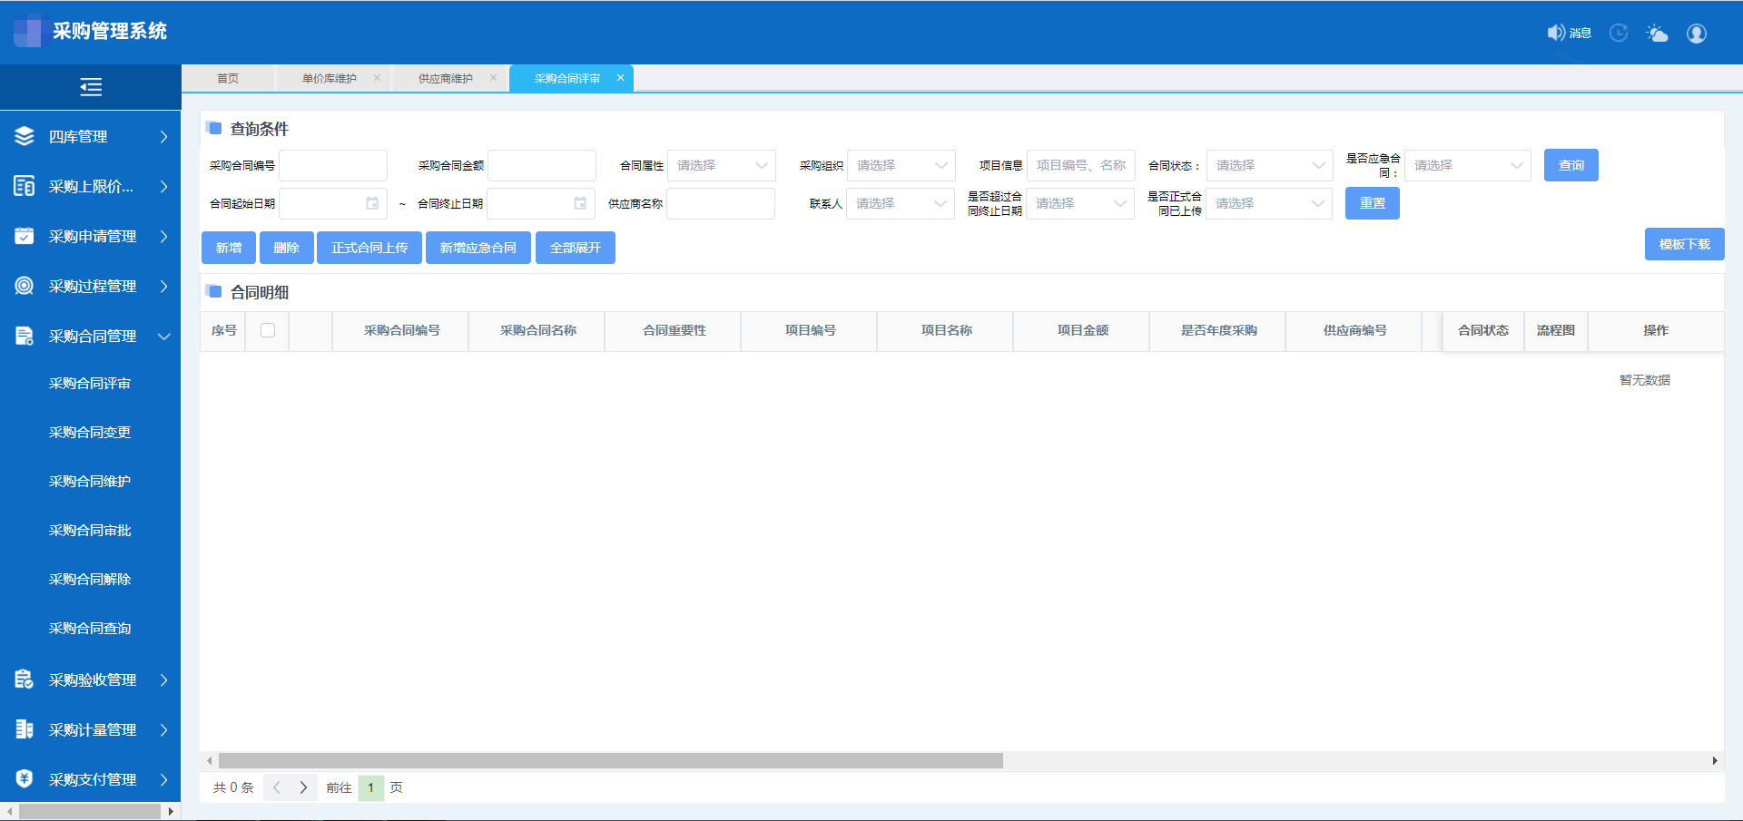Open 采购合同查询 in sidebar

coord(90,628)
